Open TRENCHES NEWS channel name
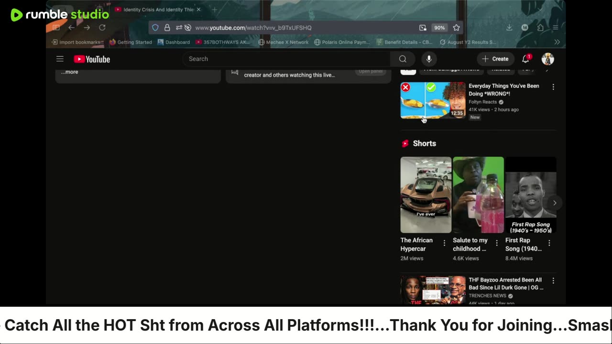This screenshot has height=344, width=612. pyautogui.click(x=487, y=296)
